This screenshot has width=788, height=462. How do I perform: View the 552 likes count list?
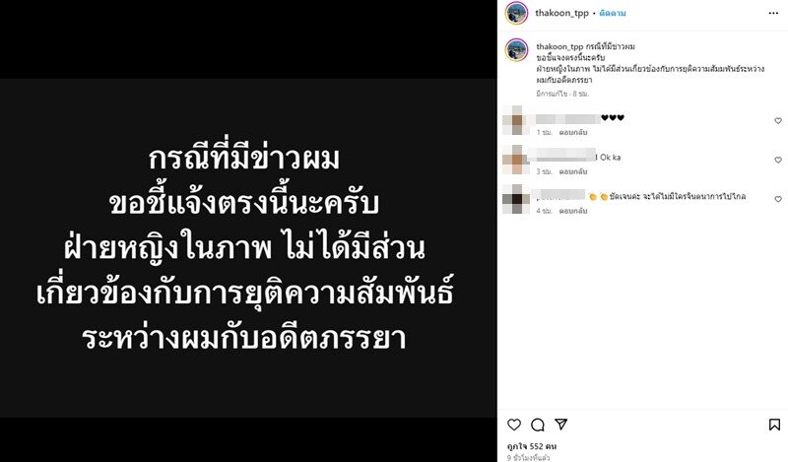pos(532,446)
